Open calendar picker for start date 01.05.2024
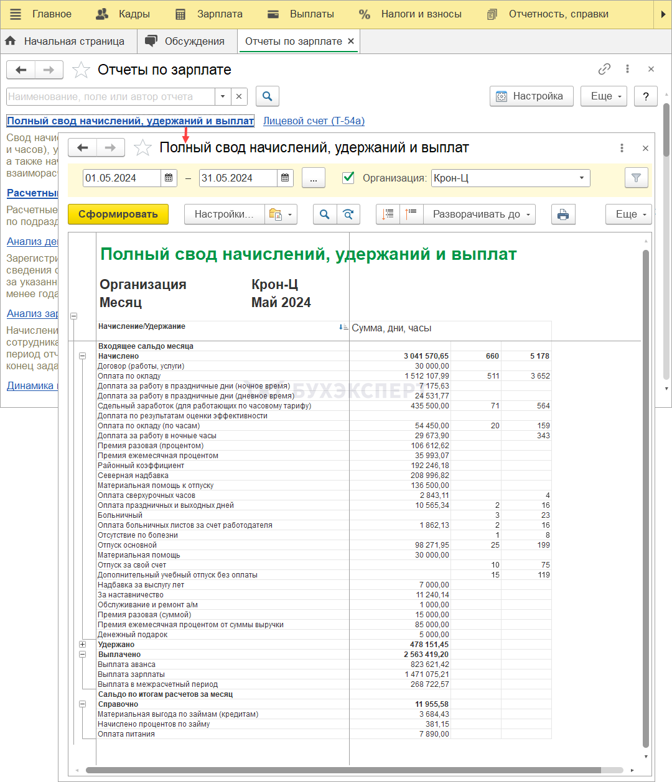Viewport: 672px width, 782px height. click(x=169, y=178)
